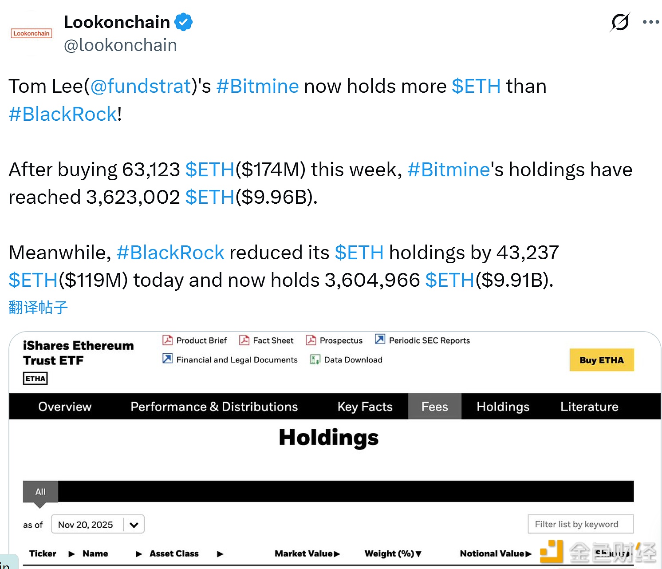662x569 pixels.
Task: Switch to the Performance & Distributions tab
Action: click(x=214, y=406)
